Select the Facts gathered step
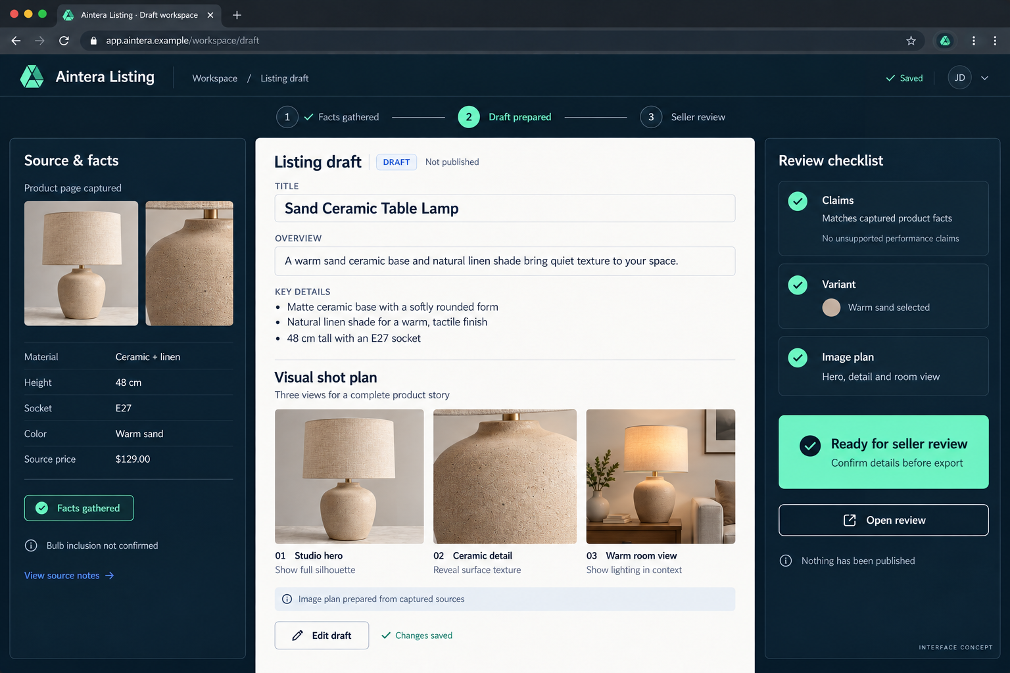 click(327, 117)
